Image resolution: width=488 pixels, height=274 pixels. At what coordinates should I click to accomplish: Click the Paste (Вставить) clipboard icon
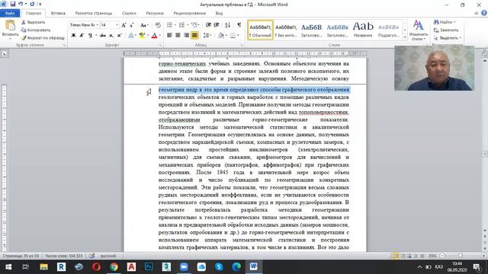coord(10,25)
